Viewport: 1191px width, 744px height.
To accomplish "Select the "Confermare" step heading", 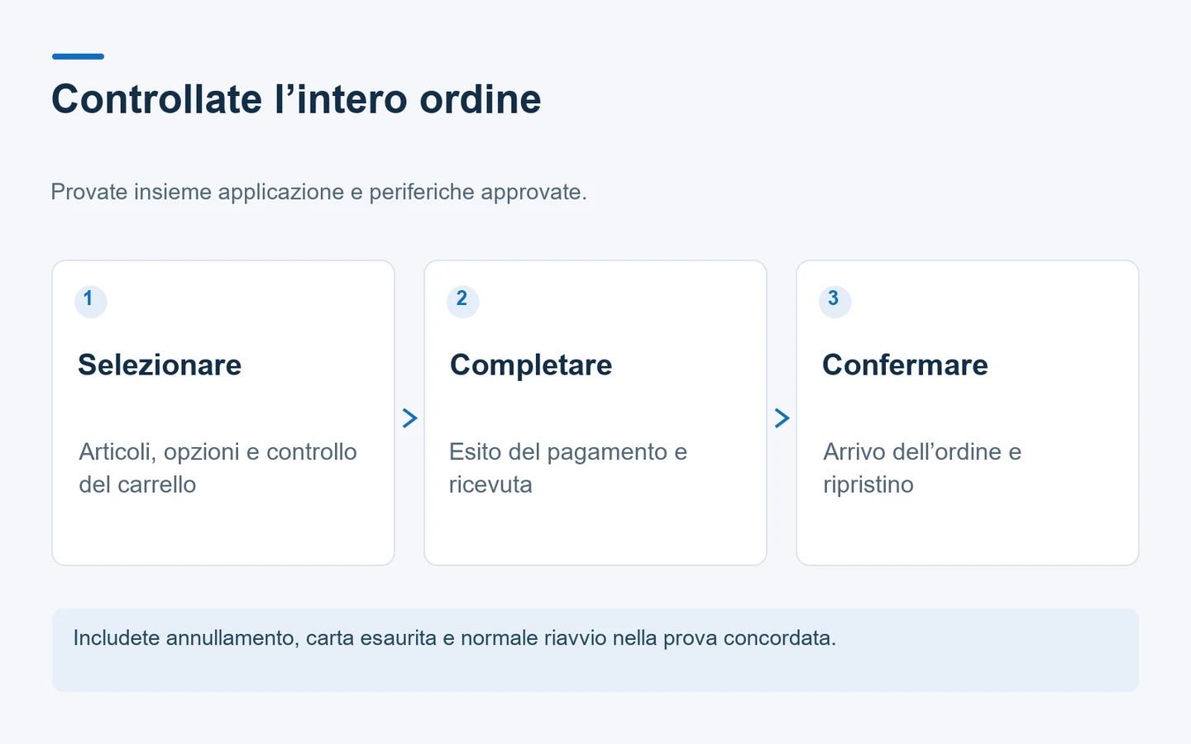I will point(905,365).
